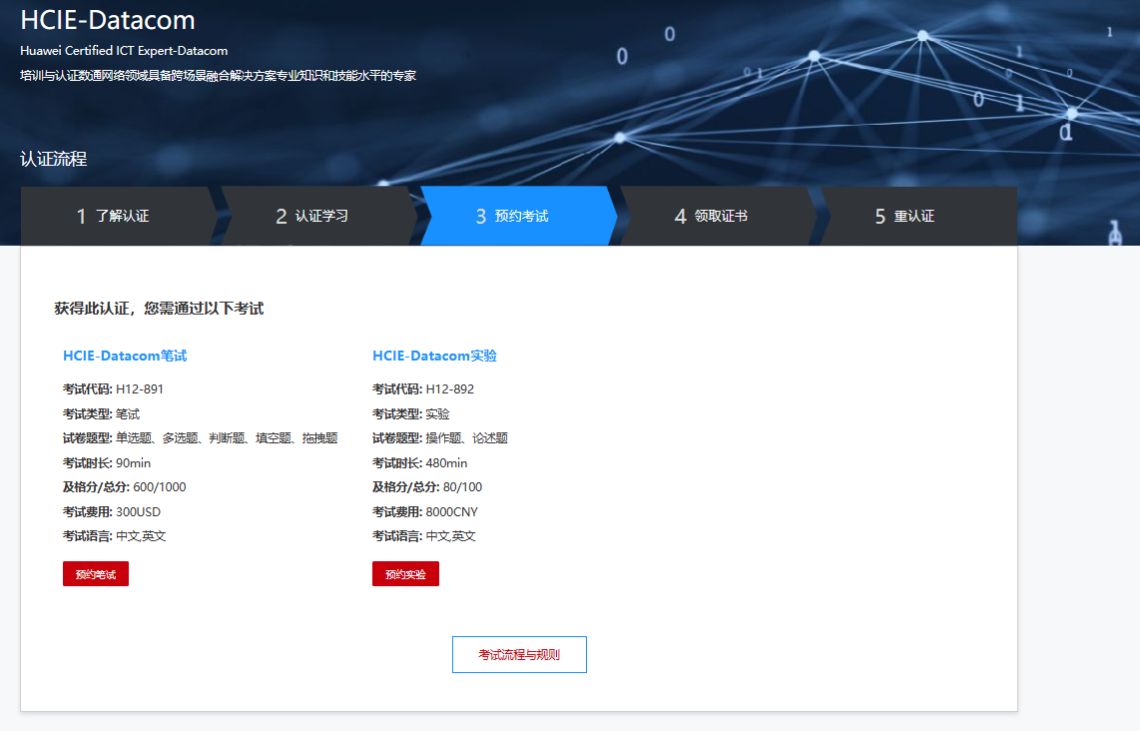Image resolution: width=1140 pixels, height=731 pixels.
Task: Click the 操作题、论述题 question types text
Action: [467, 437]
